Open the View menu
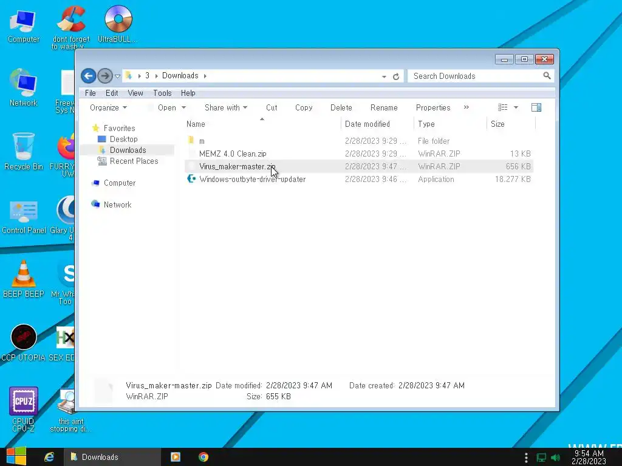622x466 pixels. point(135,93)
